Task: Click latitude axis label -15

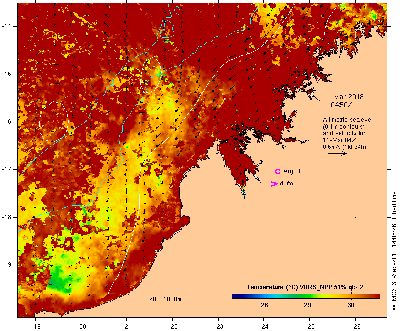Action: pos(6,74)
